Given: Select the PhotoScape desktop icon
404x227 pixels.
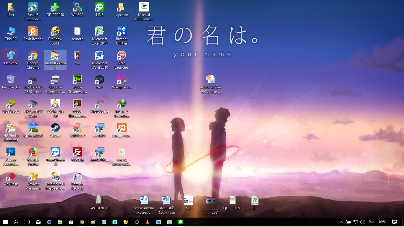Looking at the screenshot, I should 100,106.
